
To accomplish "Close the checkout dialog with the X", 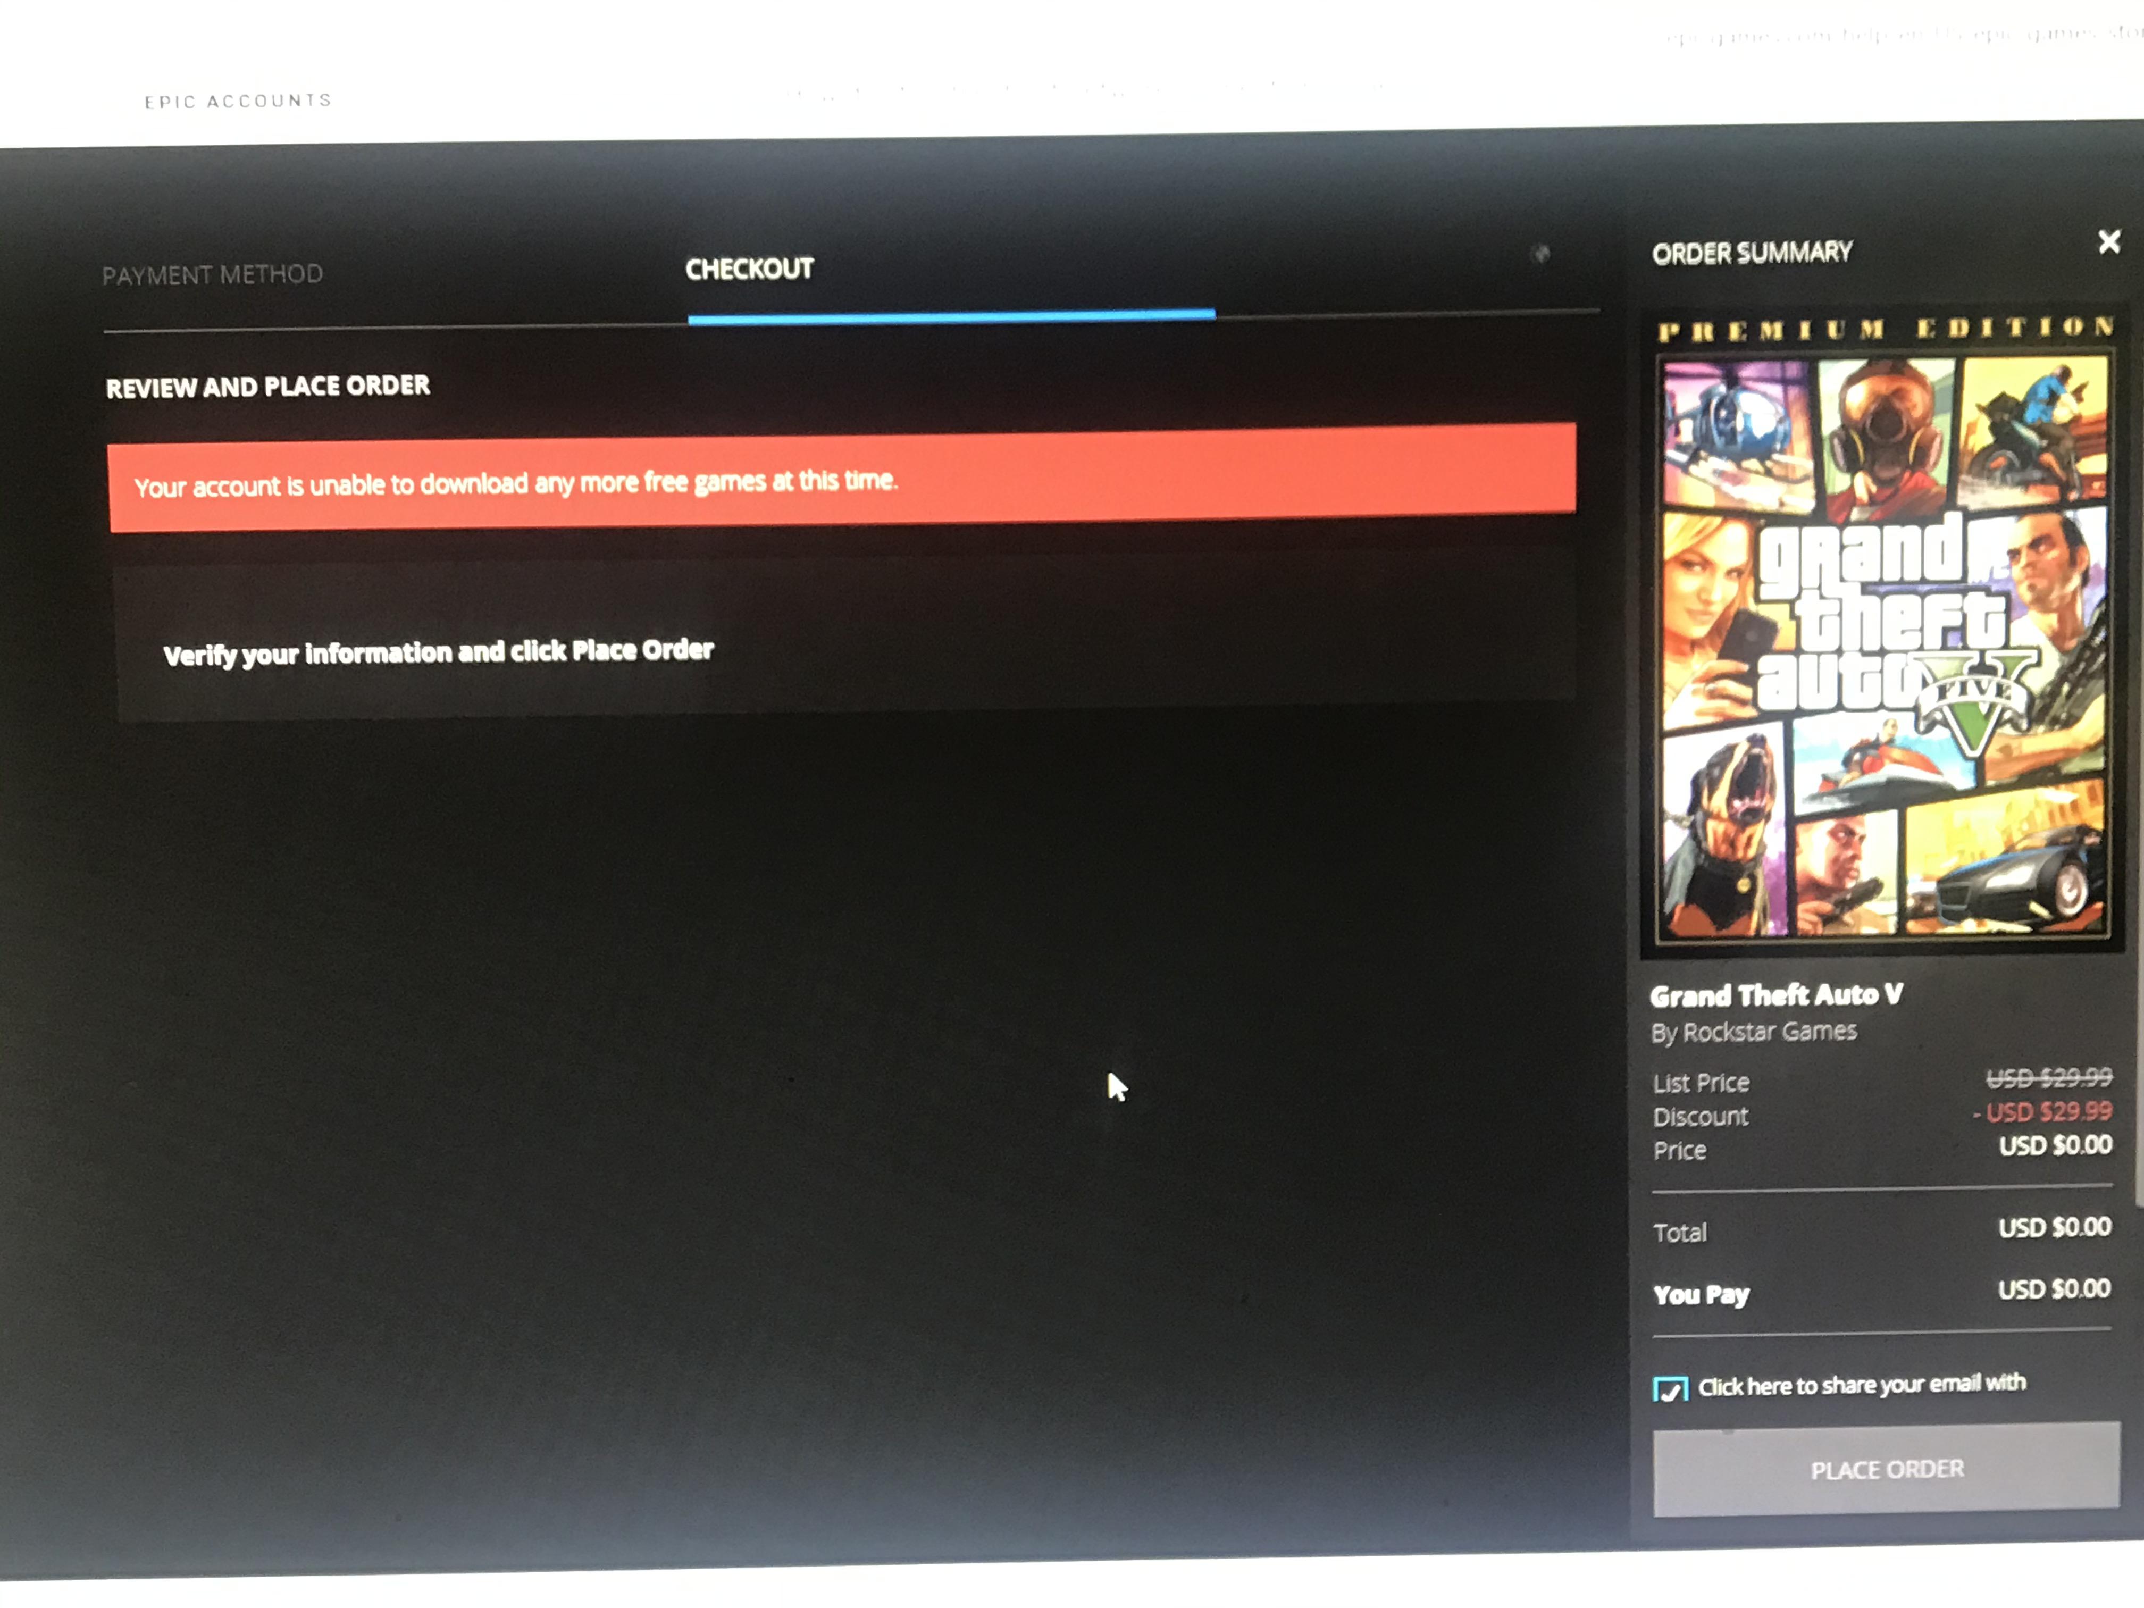I will pyautogui.click(x=2108, y=241).
